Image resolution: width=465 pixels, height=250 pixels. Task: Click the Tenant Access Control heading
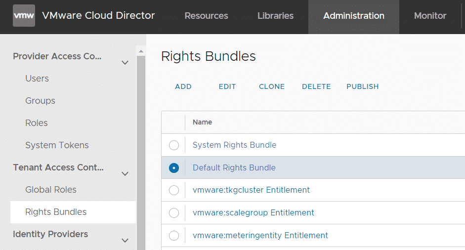(58, 167)
